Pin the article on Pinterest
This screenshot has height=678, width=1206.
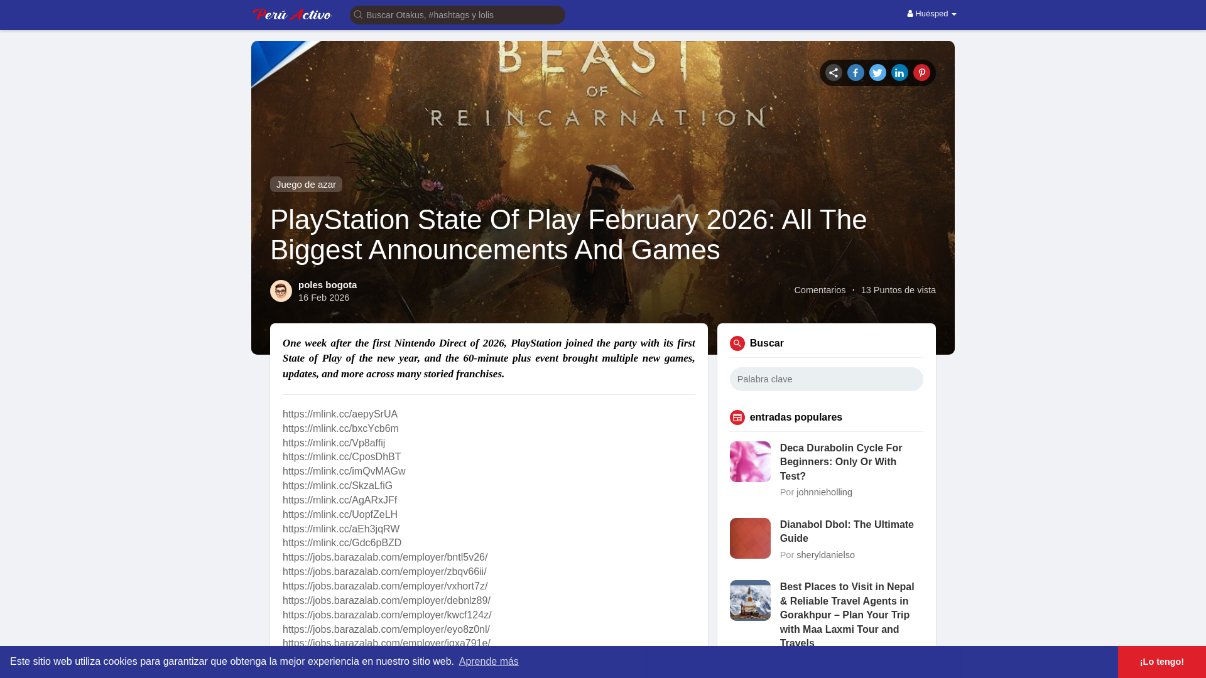point(921,73)
